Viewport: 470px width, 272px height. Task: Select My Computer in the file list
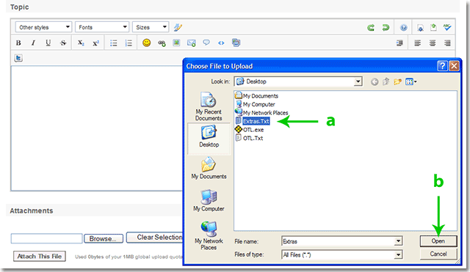click(255, 104)
